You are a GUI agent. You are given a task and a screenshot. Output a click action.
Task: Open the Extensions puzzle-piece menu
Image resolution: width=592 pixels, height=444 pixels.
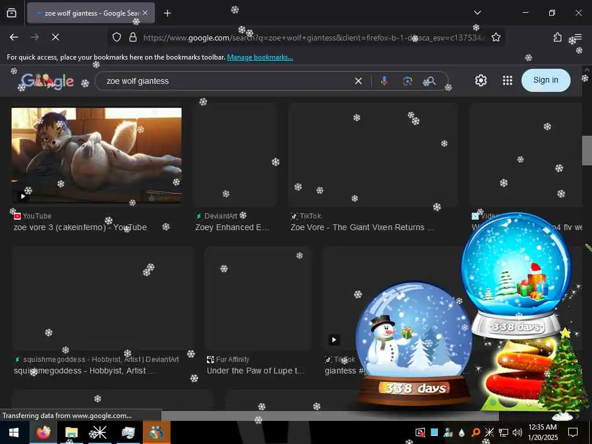(x=557, y=37)
